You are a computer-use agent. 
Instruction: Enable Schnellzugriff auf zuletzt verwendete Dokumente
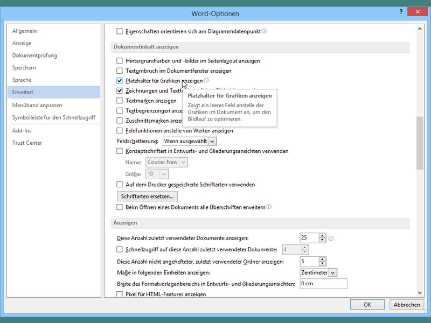[119, 249]
